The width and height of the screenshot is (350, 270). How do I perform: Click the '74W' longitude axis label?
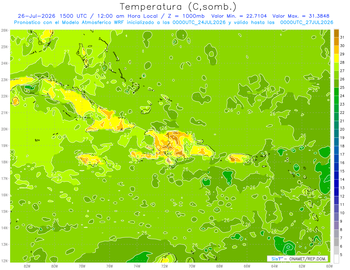pos(137,266)
